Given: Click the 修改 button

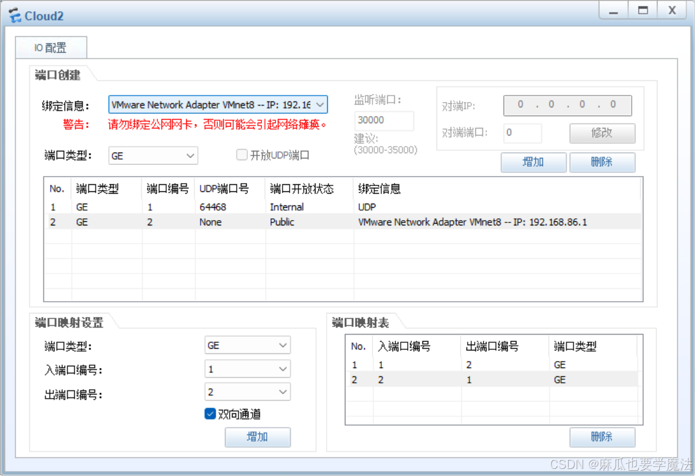Looking at the screenshot, I should coord(602,133).
